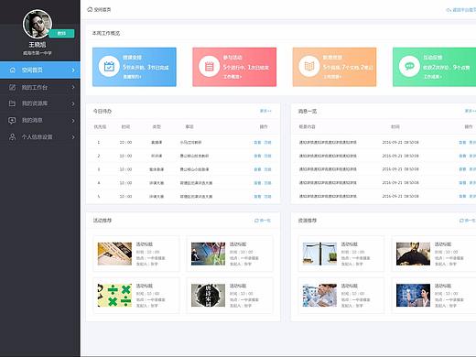Viewport: 476px width, 357px height.
Task: Open the activity card with green math symbols thumbnail
Action: pyautogui.click(x=136, y=296)
